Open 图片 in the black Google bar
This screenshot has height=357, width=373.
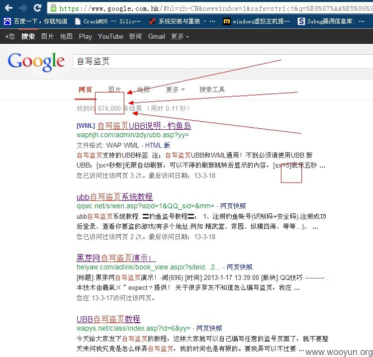[x=47, y=36]
